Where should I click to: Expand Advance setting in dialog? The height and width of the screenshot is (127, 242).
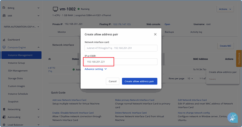pos(96,69)
